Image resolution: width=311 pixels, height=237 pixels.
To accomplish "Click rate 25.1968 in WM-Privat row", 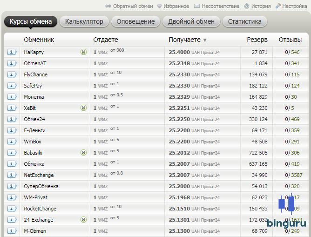I will pyautogui.click(x=179, y=197).
